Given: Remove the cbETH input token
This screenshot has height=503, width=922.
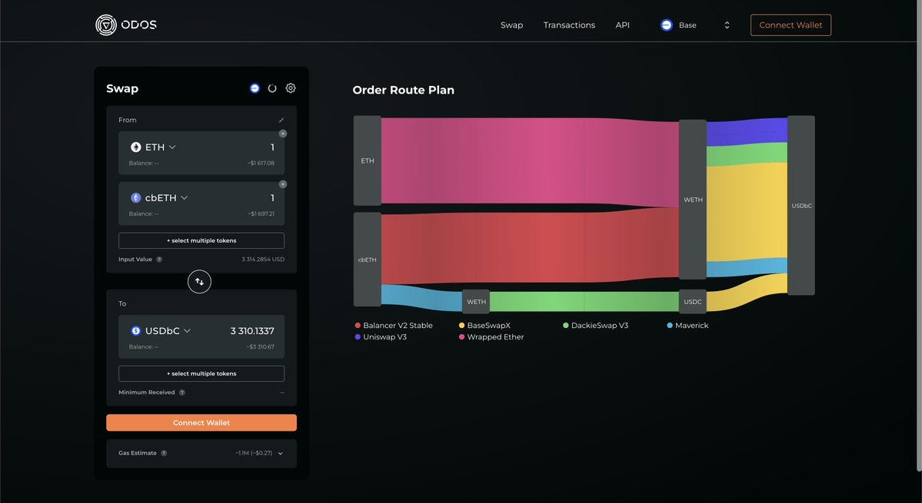Looking at the screenshot, I should click(283, 184).
